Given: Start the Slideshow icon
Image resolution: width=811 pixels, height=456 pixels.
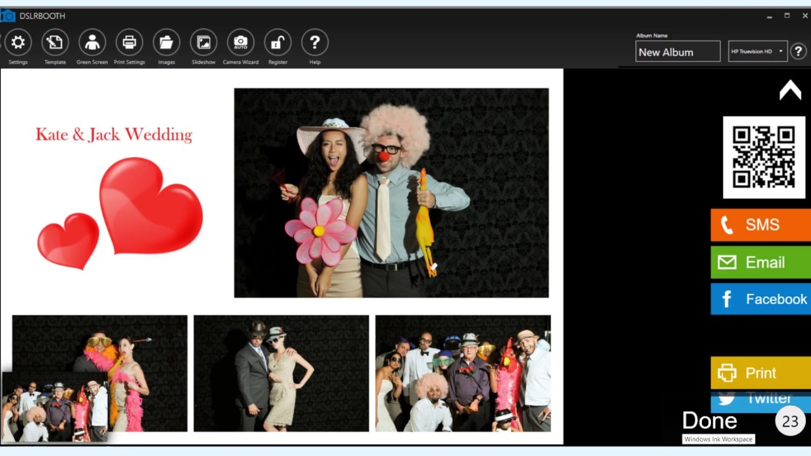Looking at the screenshot, I should coord(203,42).
